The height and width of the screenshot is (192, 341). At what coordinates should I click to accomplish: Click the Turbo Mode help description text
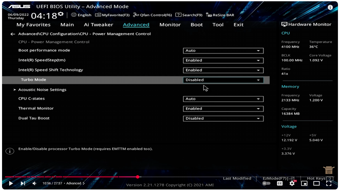pos(85,149)
